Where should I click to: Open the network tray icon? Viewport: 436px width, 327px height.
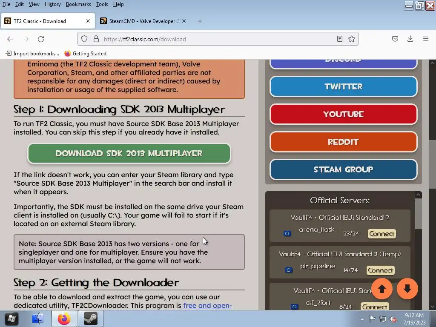coord(383,319)
